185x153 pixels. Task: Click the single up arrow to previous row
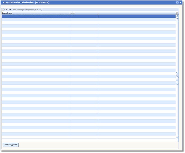click(177, 21)
